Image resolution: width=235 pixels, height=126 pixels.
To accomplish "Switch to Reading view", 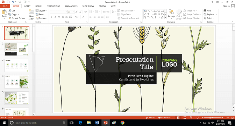I will click(x=191, y=118).
